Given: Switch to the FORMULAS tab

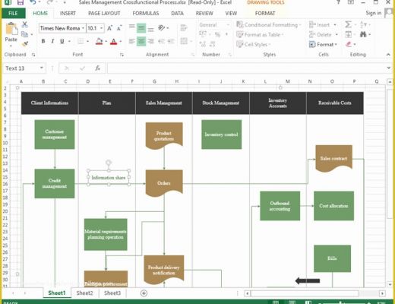Looking at the screenshot, I should pos(146,13).
